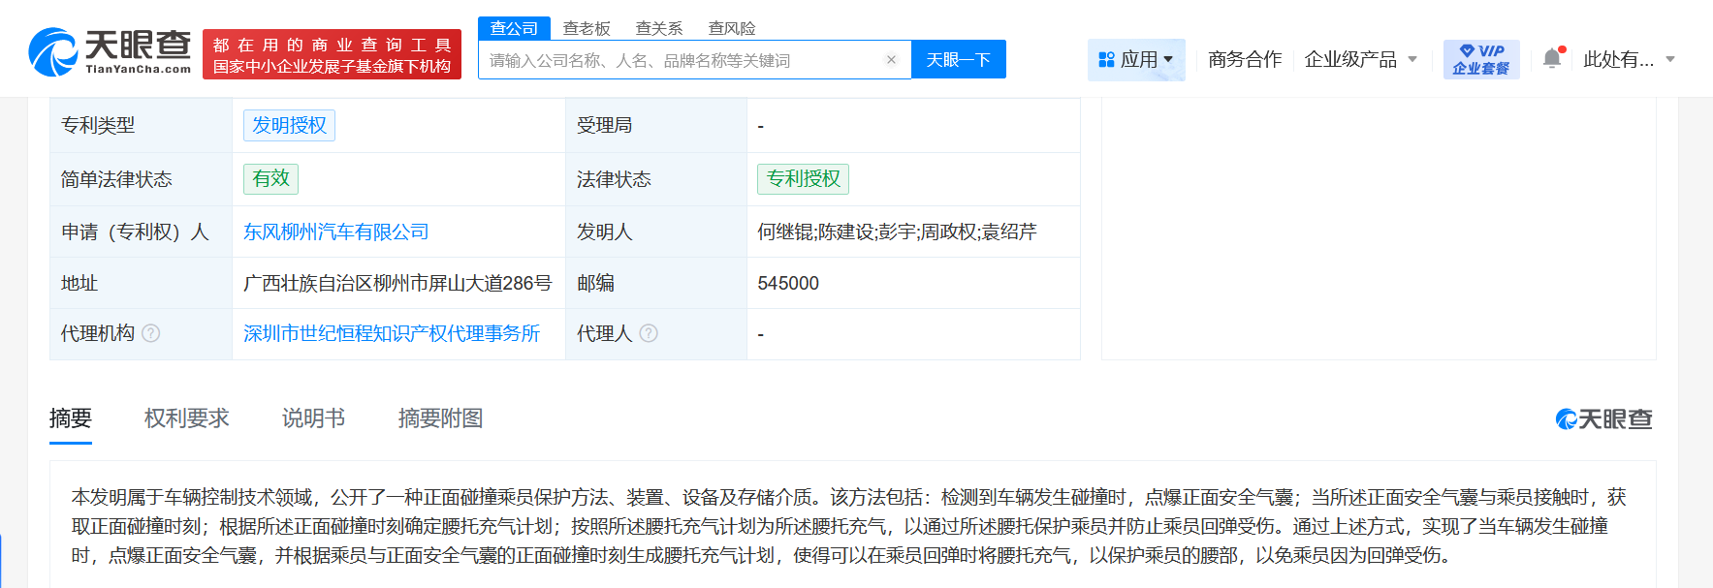
Task: Select the 查公司 search tab
Action: [x=514, y=28]
